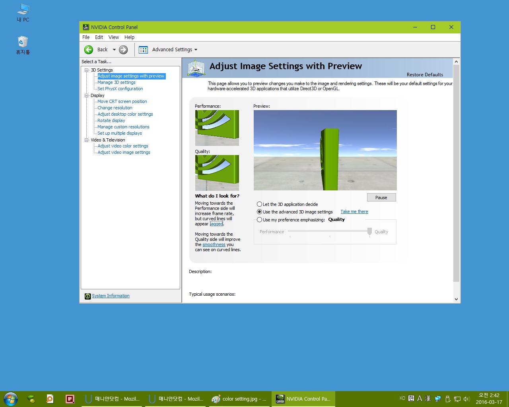Select Change resolution
Viewport: 509px width, 407px height.
pyautogui.click(x=115, y=108)
